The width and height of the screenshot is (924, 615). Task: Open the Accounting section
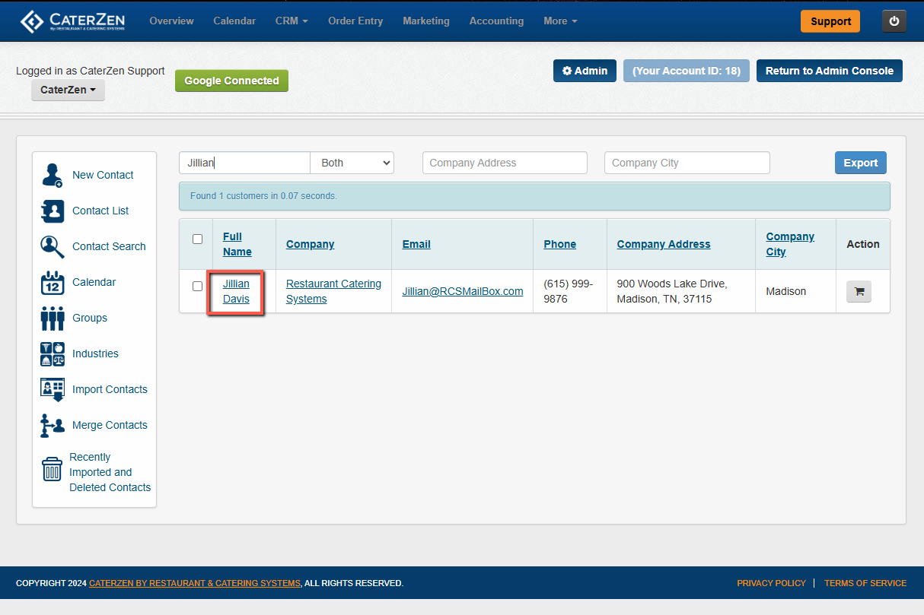(496, 21)
